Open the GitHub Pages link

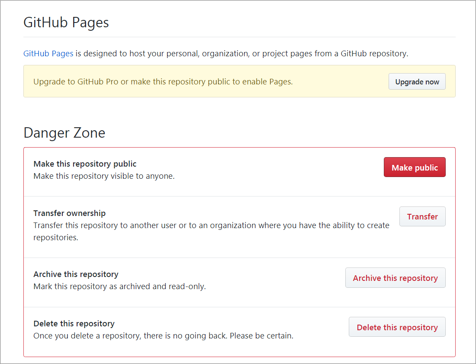(48, 53)
